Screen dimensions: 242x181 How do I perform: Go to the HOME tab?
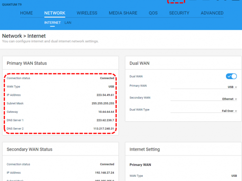coord(27,13)
